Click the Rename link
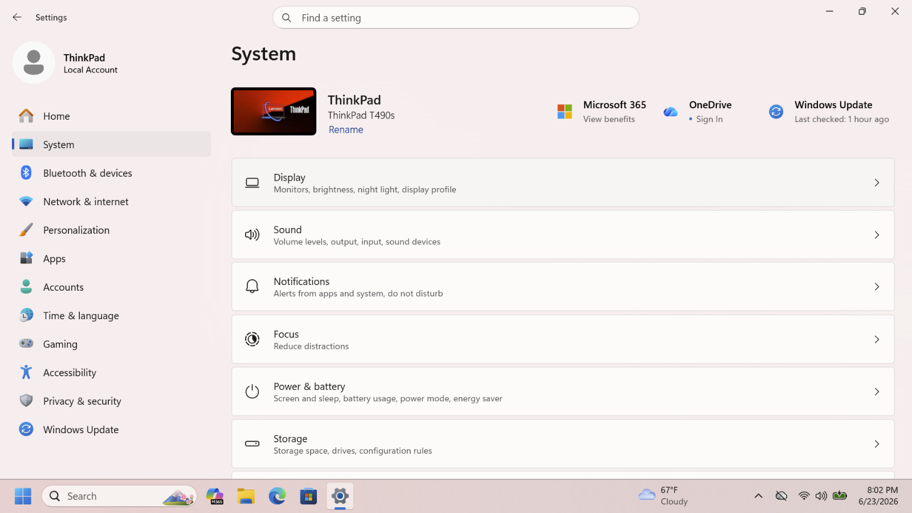 coord(346,129)
